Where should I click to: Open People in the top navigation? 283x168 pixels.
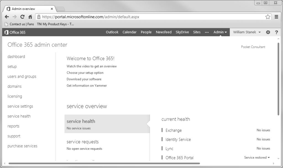click(x=146, y=32)
